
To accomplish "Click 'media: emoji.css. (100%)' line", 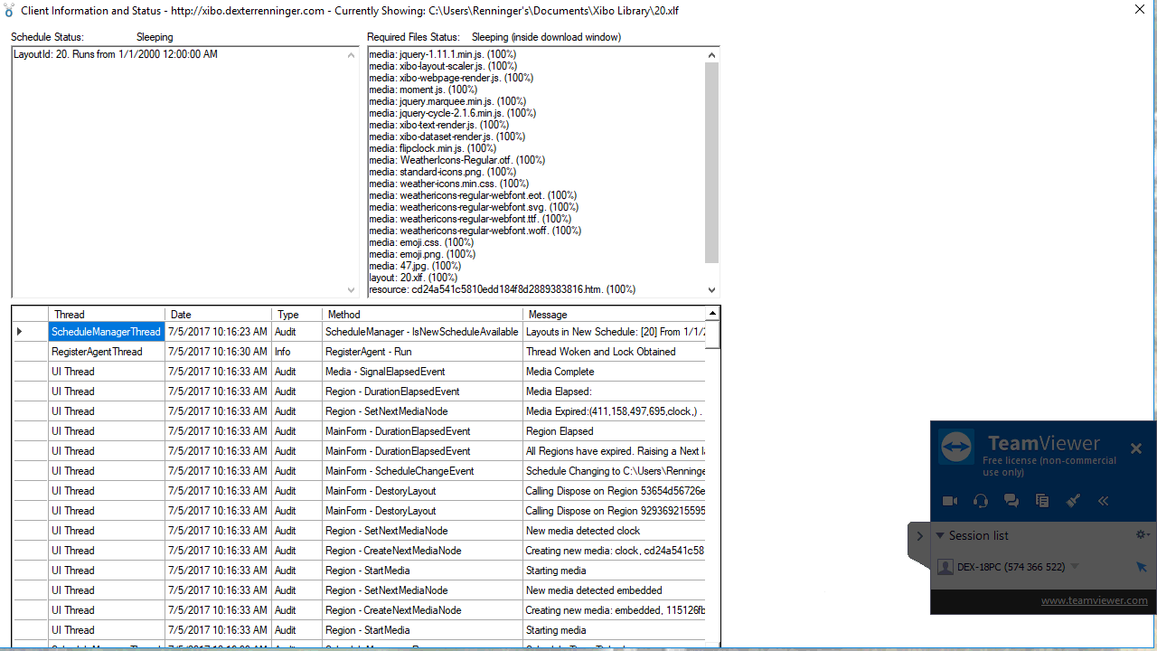I will 421,242.
